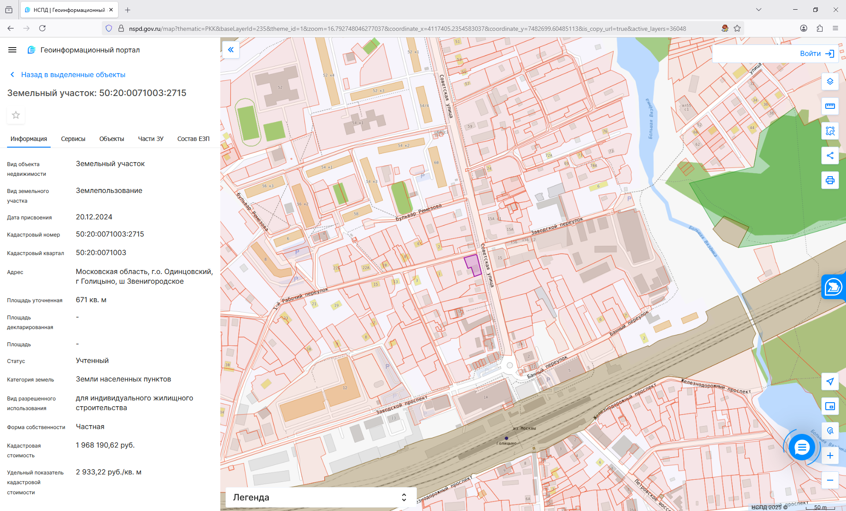Collapse the left info panel
846x511 pixels.
click(230, 50)
